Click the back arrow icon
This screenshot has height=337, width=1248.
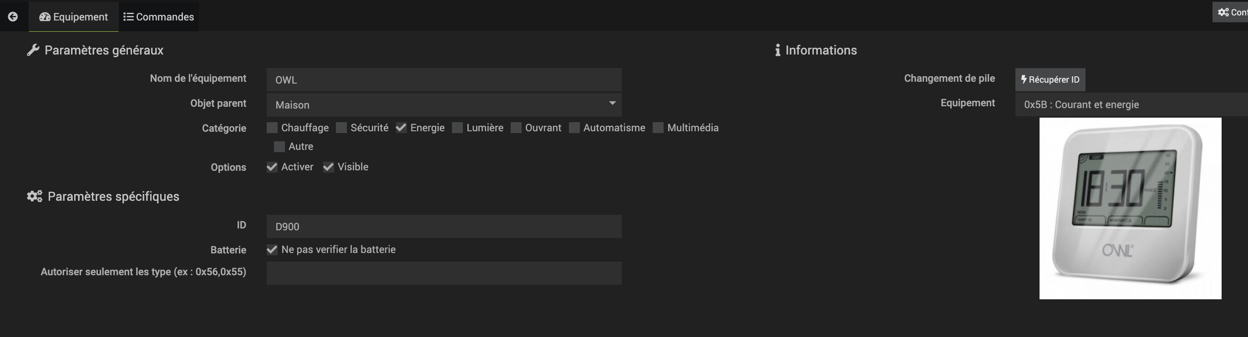pos(13,17)
